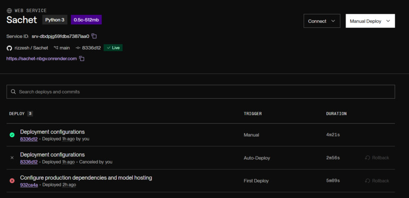Open commit 8336d12 link in Manual deploy row
Screen dimensions: 409x198
coord(29,139)
